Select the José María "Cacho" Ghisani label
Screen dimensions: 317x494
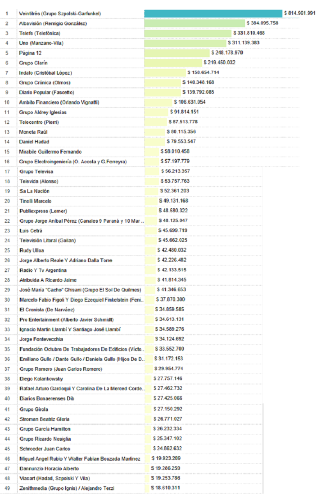(x=81, y=290)
